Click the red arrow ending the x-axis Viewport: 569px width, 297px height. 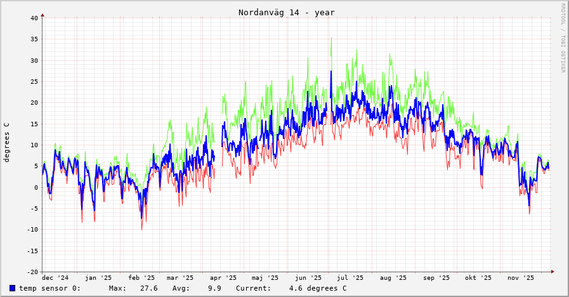[x=553, y=272]
